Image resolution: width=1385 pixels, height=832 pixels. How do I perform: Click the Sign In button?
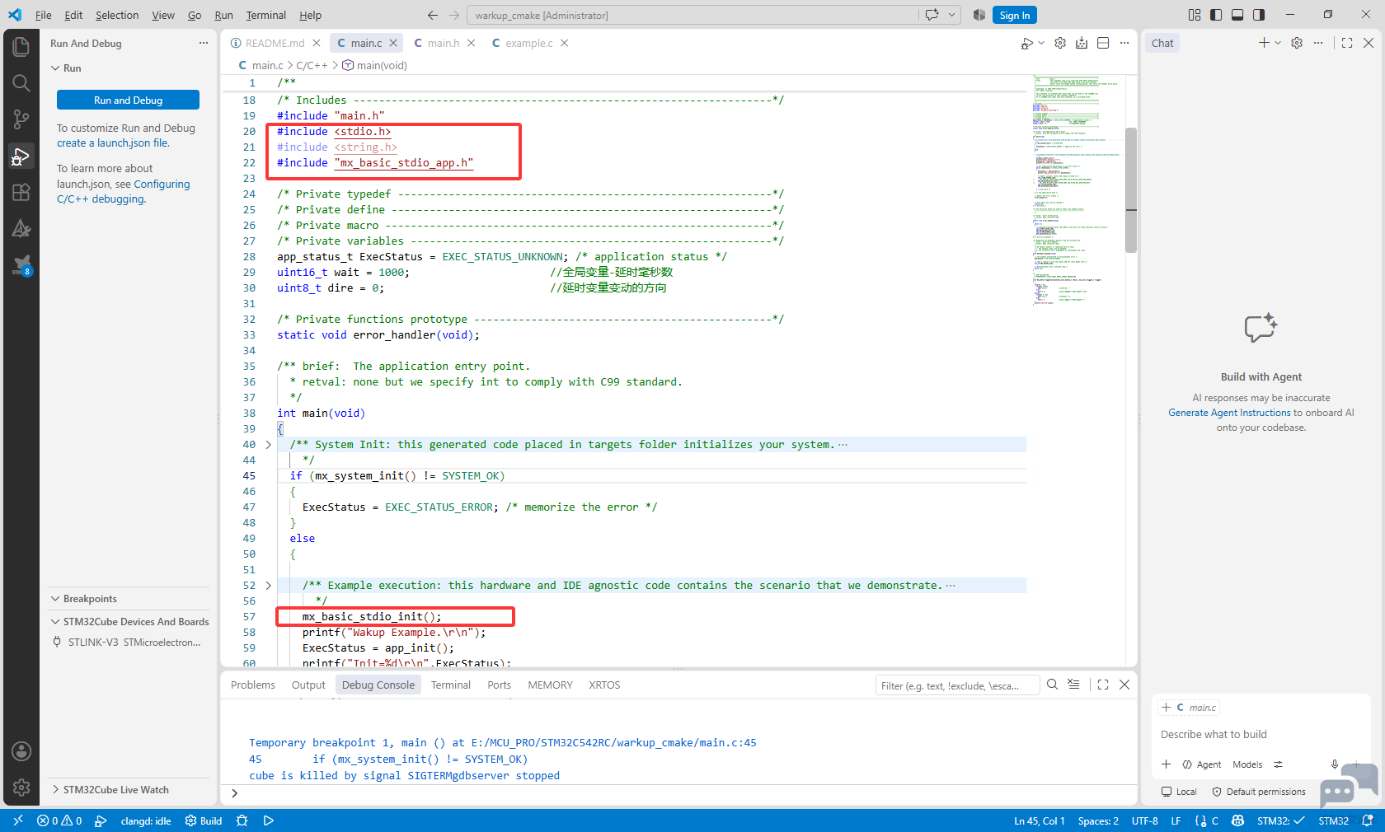click(x=1014, y=15)
